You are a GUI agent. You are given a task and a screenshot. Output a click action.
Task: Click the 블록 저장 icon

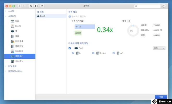[13, 46]
